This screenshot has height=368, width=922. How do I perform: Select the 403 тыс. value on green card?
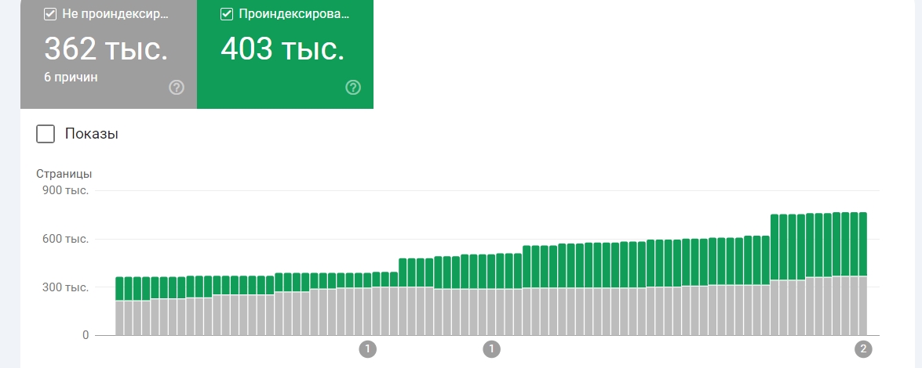pyautogui.click(x=282, y=49)
